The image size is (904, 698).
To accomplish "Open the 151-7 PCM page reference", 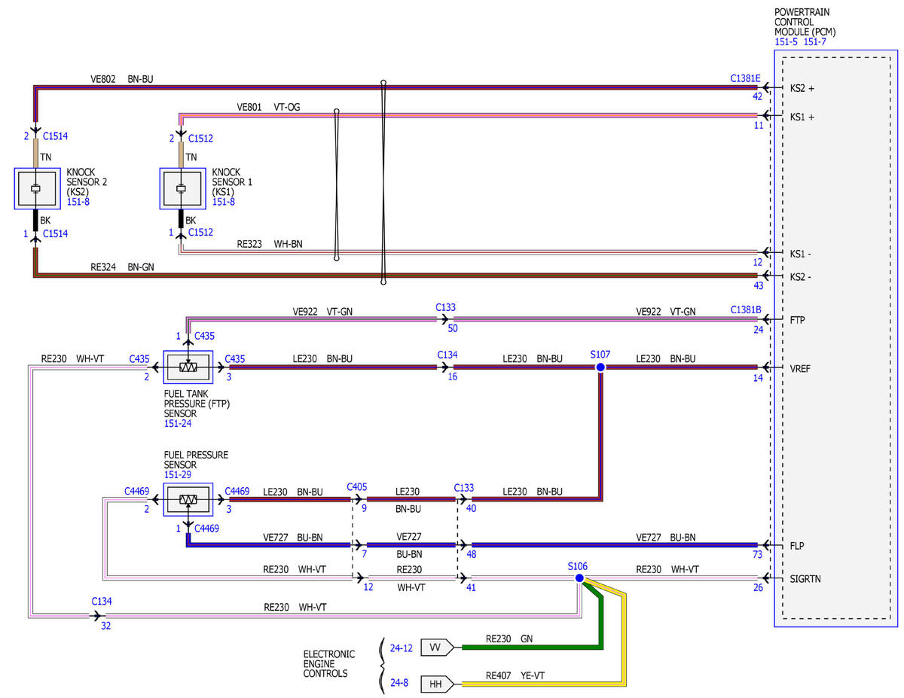I will (816, 42).
